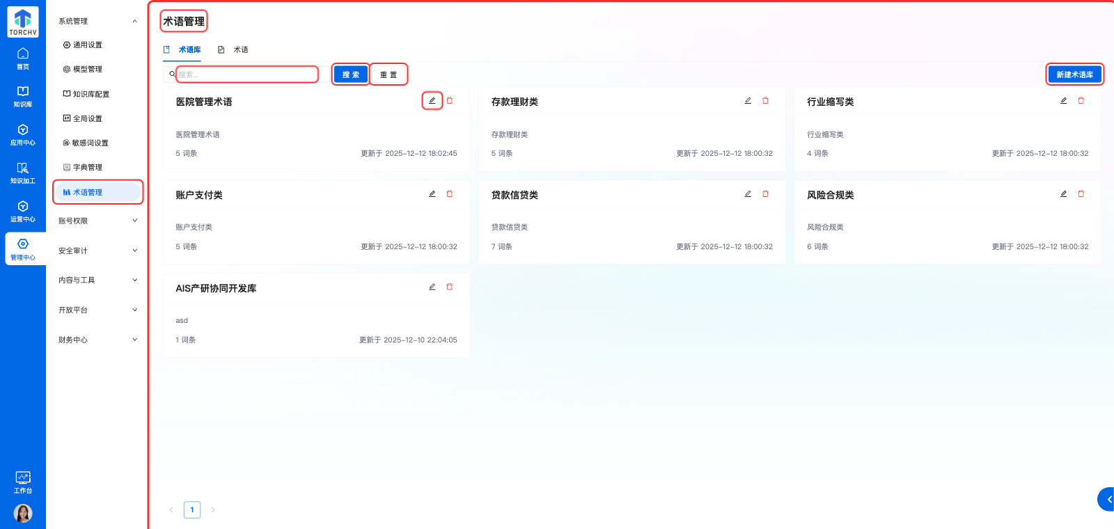The width and height of the screenshot is (1114, 529).
Task: Open the 知识库 sidebar section
Action: 23,97
